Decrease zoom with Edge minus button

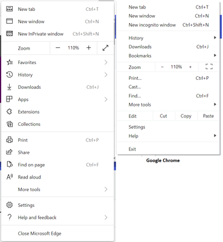(x=58, y=48)
